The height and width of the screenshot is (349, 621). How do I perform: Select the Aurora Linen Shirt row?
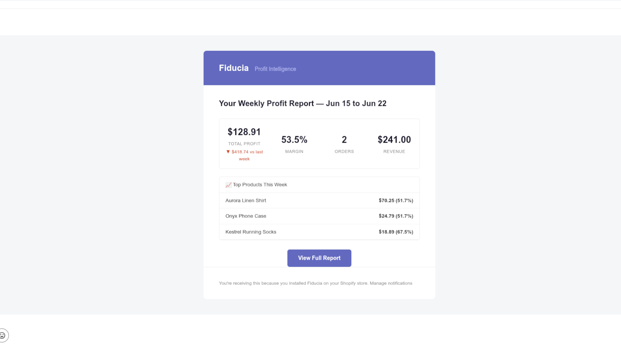pyautogui.click(x=319, y=200)
